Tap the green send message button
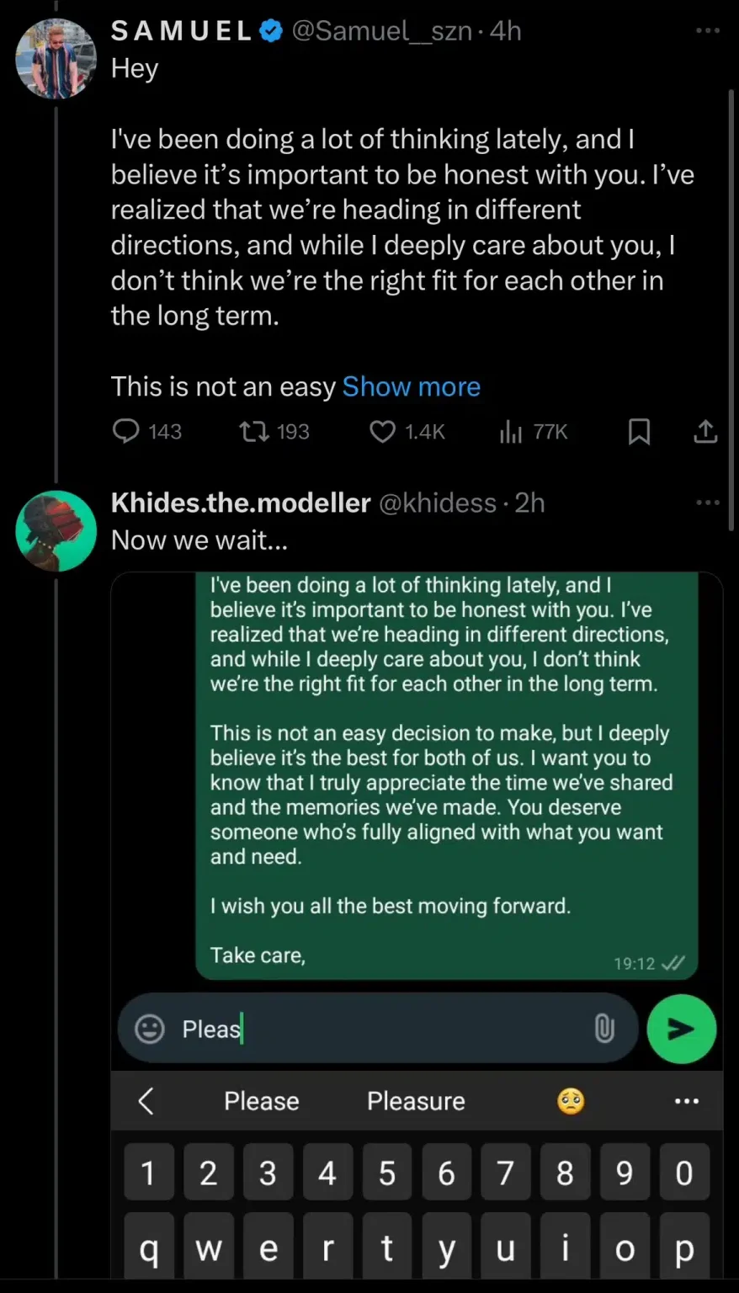739x1293 pixels. click(x=681, y=1029)
